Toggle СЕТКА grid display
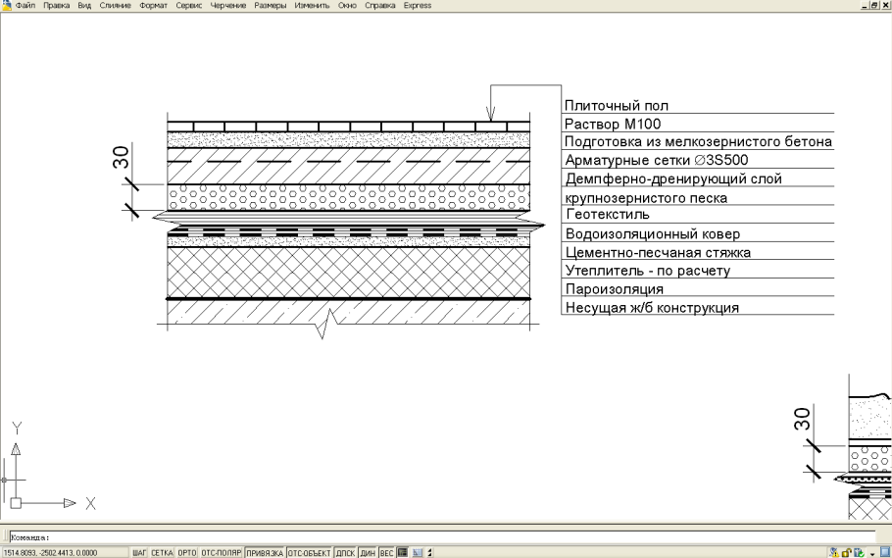The image size is (892, 558). point(161,552)
